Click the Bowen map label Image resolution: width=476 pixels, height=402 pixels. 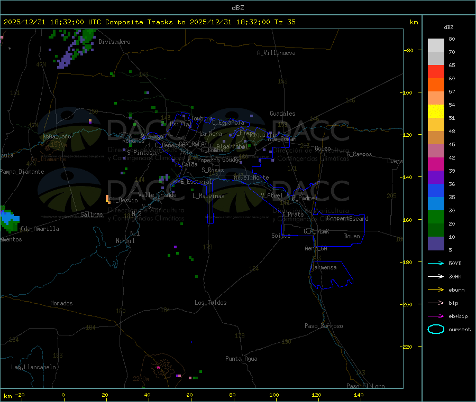pos(352,236)
